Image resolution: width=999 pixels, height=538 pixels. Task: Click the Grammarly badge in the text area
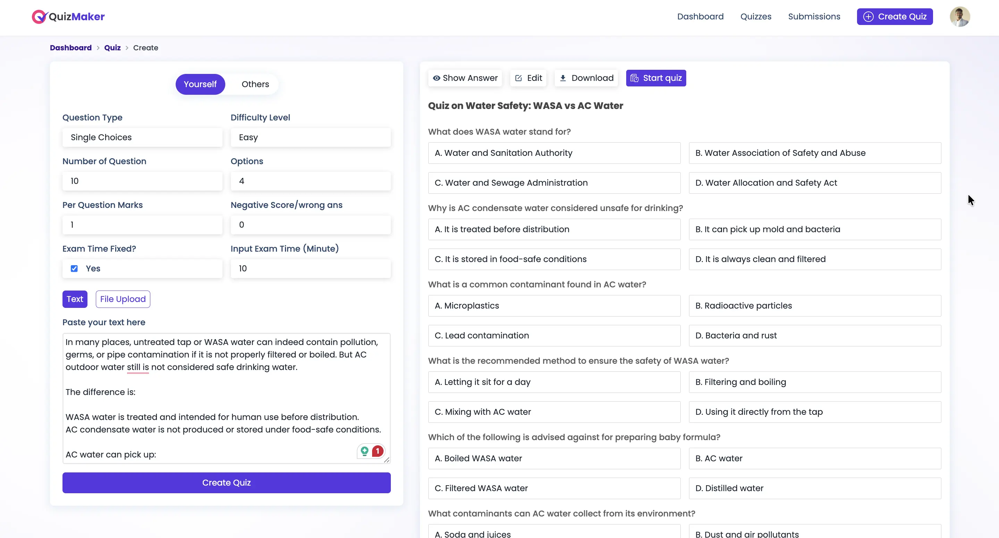pos(364,451)
